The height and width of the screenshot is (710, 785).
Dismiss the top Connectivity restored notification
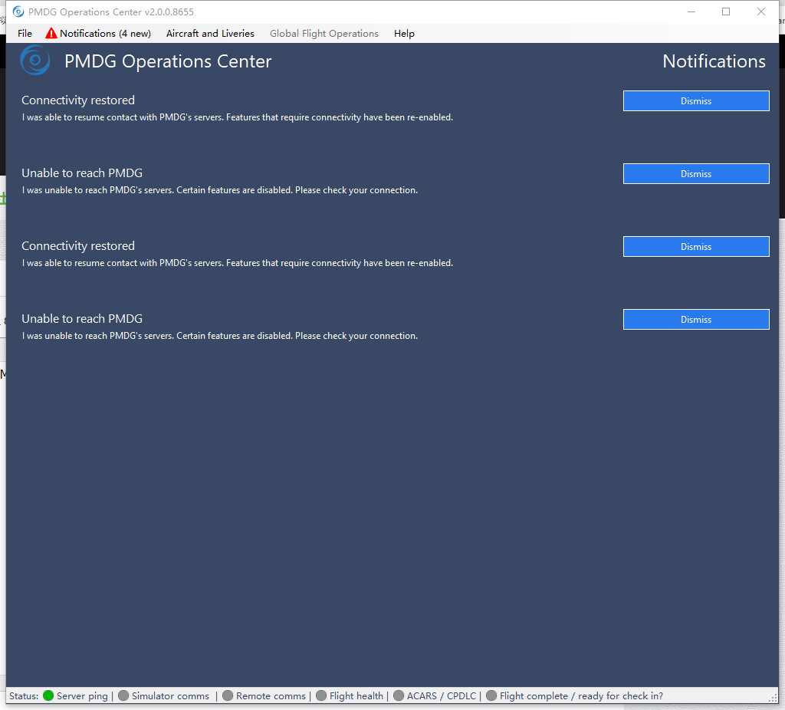click(x=695, y=100)
